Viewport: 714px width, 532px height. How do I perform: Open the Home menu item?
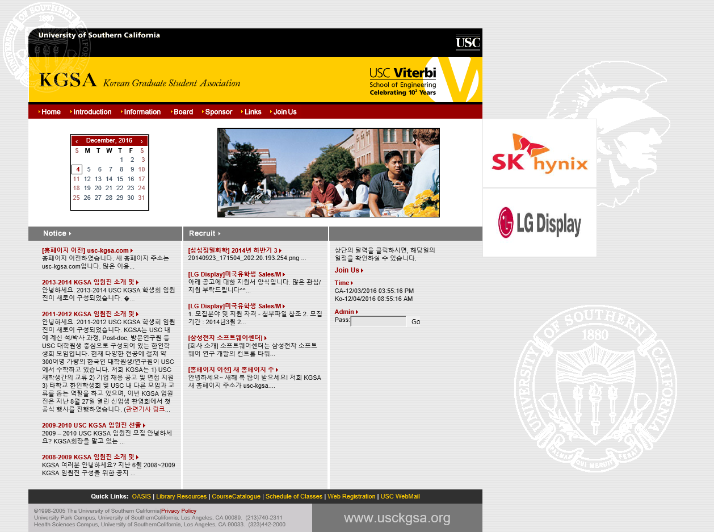[51, 112]
